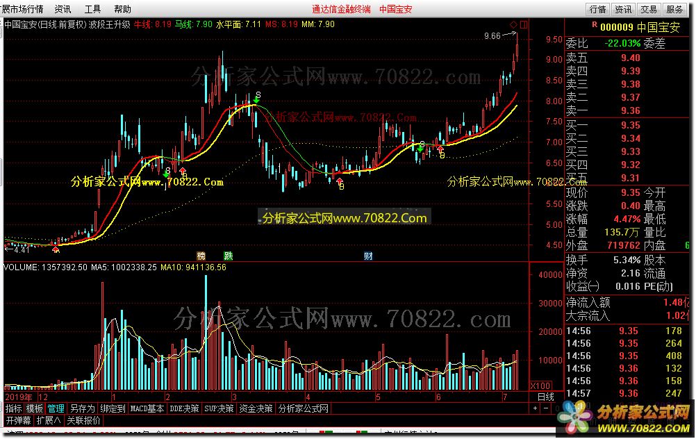The image size is (696, 439).
Task: Click the 涨幅 4.47% value
Action: (x=627, y=219)
